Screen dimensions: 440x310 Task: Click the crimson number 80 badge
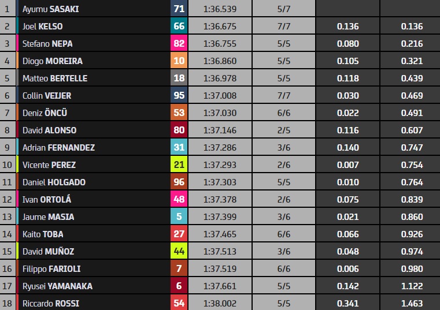point(179,130)
